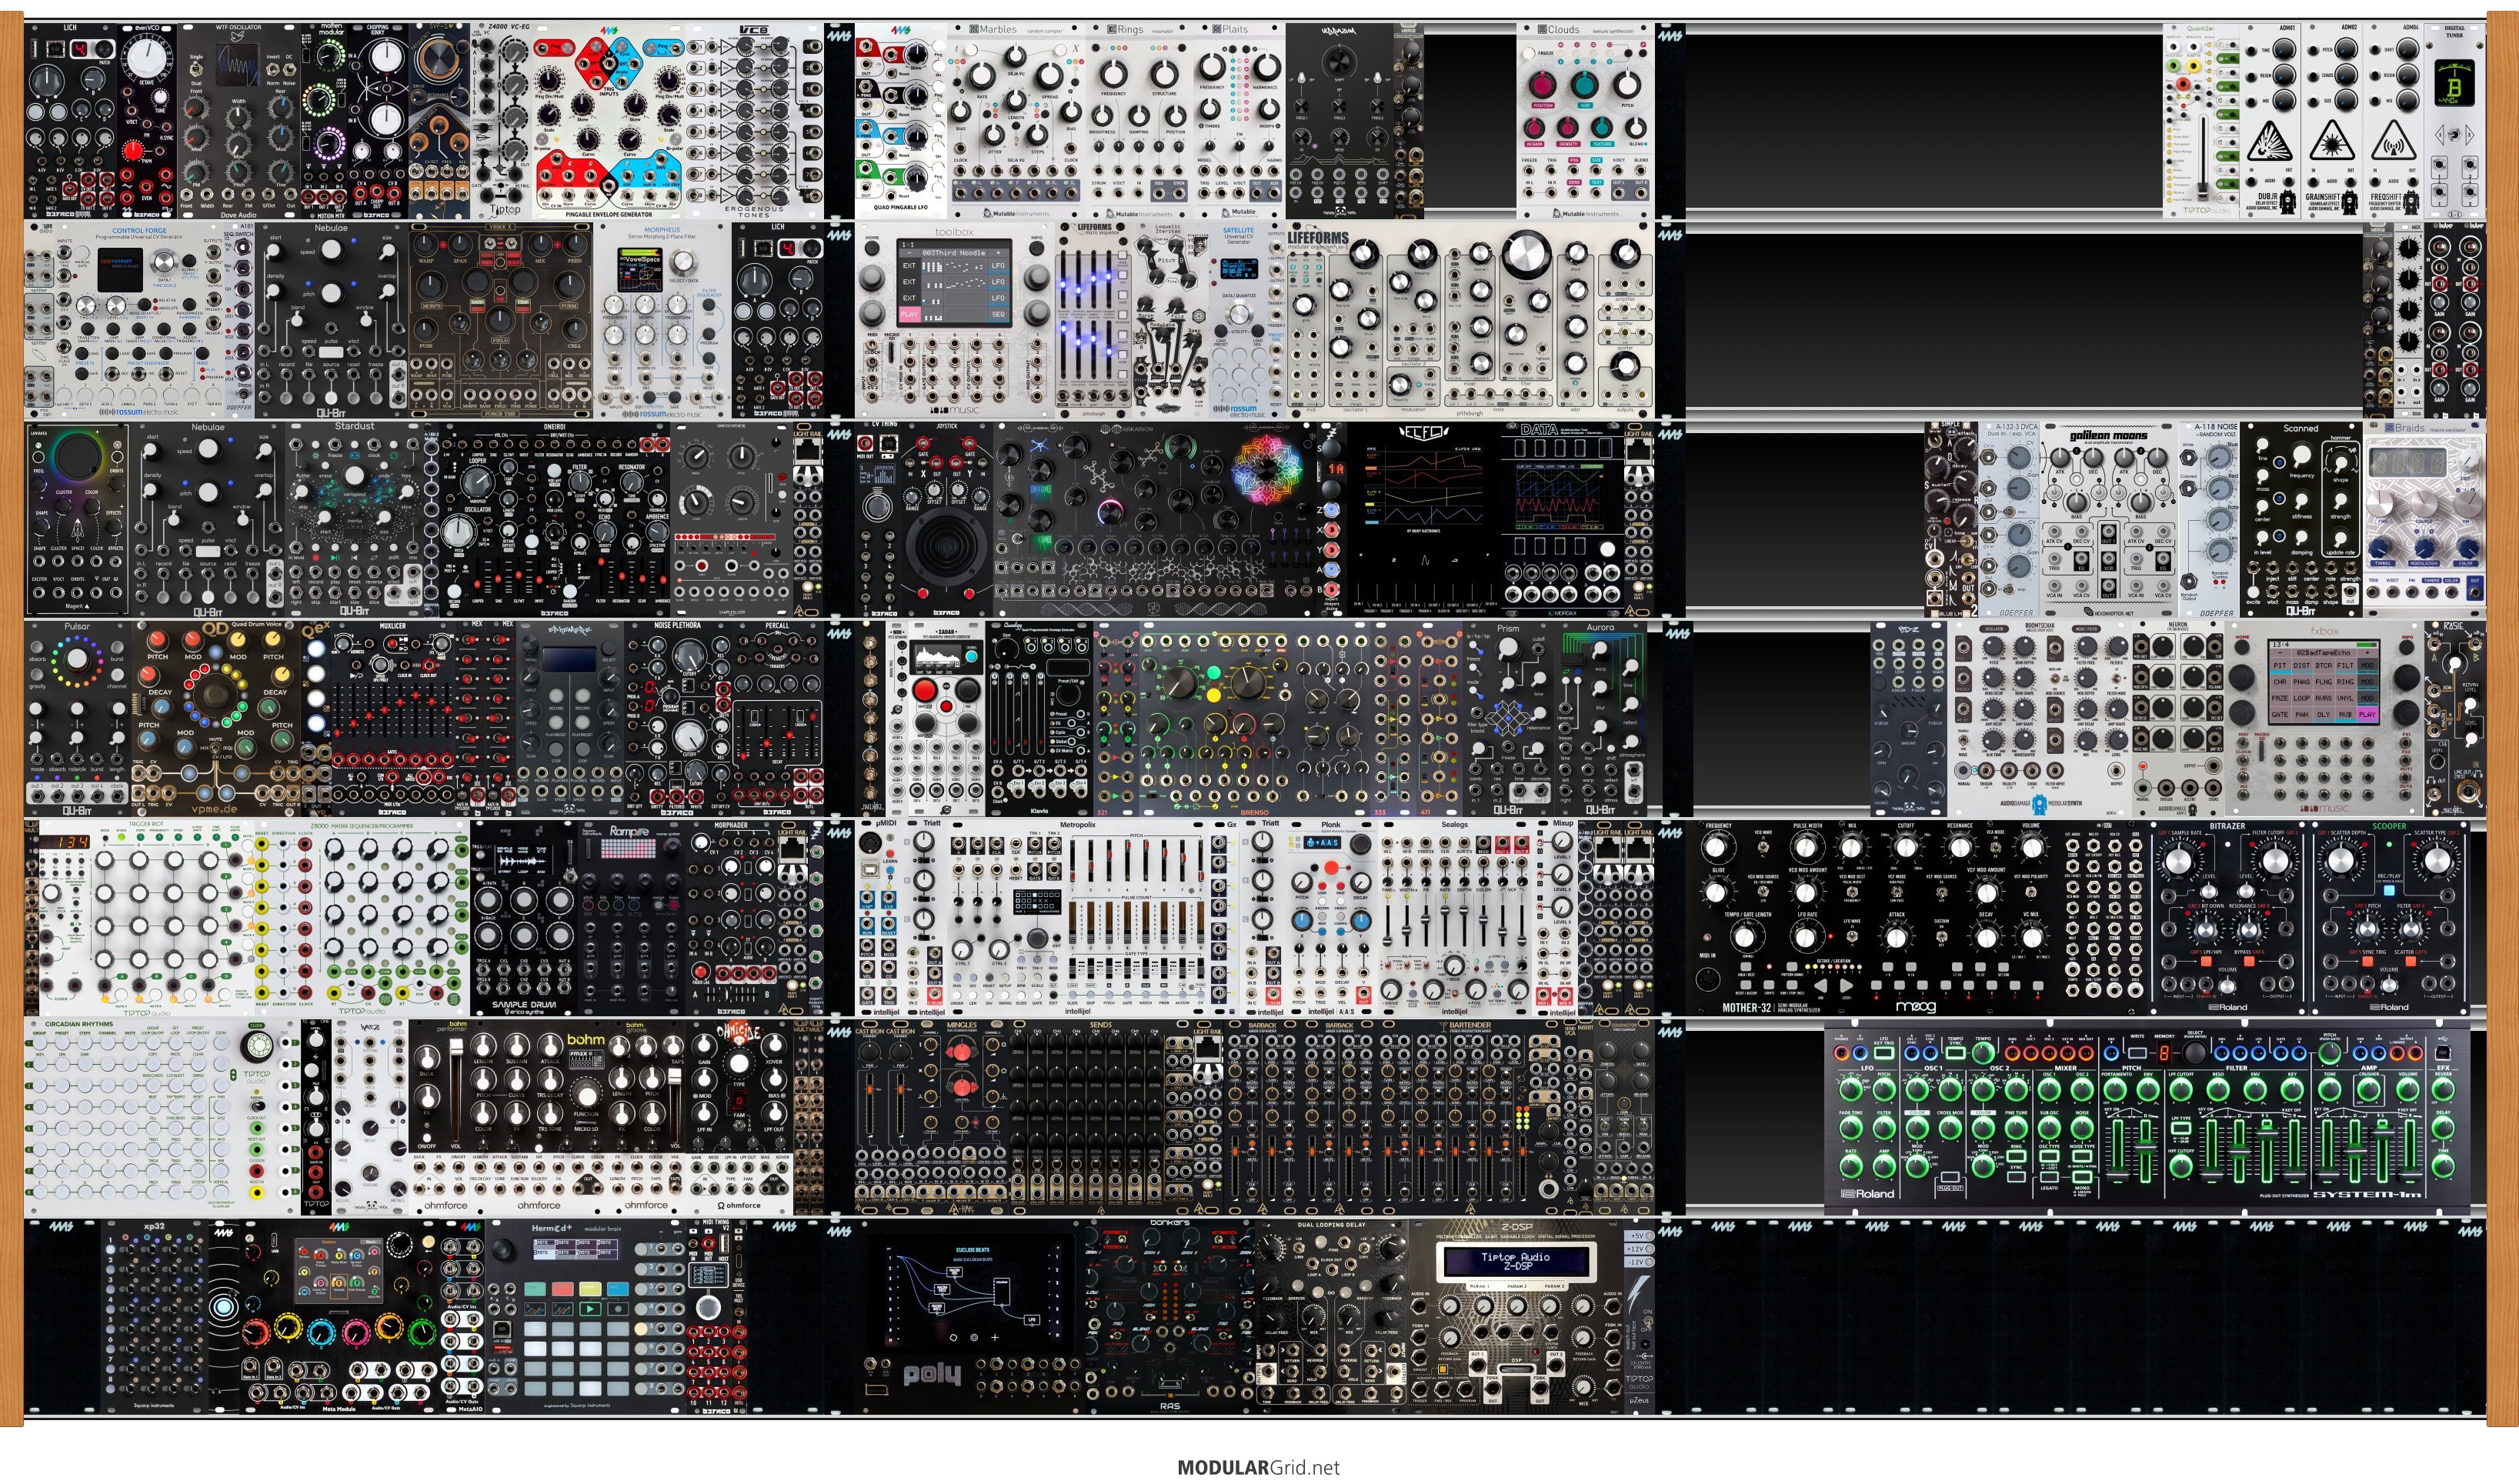The width and height of the screenshot is (2519, 1484).
Task: Select the Metropolix sequencer module
Action: [x=1077, y=918]
